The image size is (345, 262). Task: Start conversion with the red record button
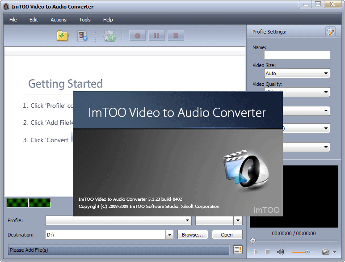point(138,35)
